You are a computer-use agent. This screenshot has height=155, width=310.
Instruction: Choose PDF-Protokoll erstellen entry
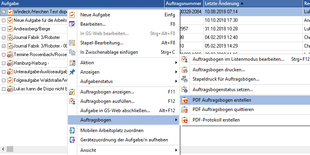pos(245,120)
